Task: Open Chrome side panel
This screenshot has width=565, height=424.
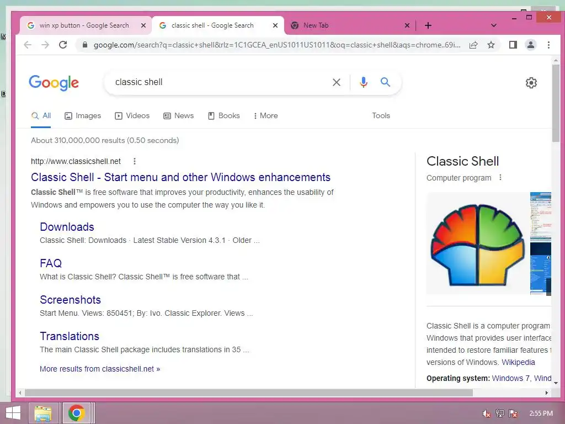Action: [x=513, y=45]
